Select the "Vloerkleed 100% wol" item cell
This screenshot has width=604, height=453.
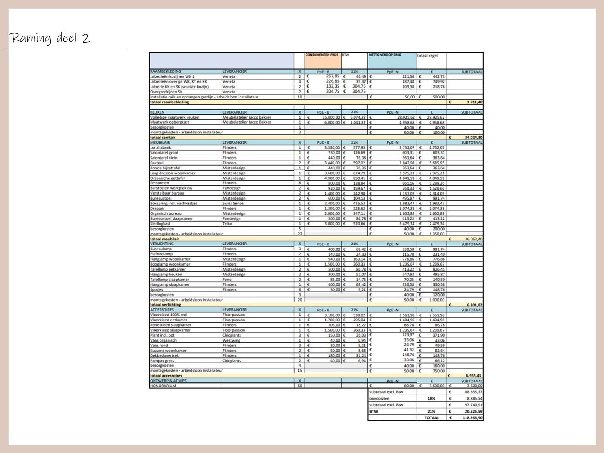pos(186,315)
